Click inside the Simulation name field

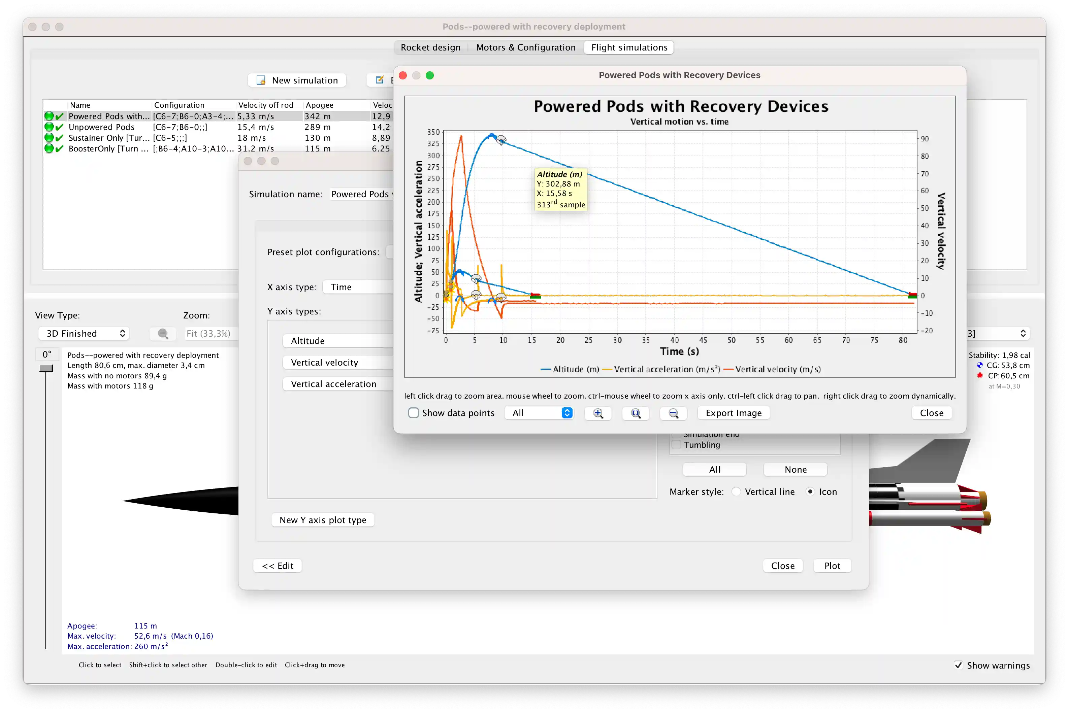click(x=362, y=194)
